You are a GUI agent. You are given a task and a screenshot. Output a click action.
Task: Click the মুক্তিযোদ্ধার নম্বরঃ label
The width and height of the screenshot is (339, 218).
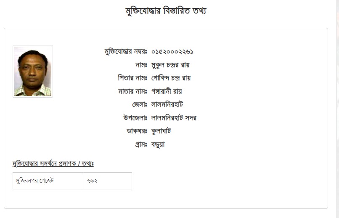pyautogui.click(x=126, y=52)
